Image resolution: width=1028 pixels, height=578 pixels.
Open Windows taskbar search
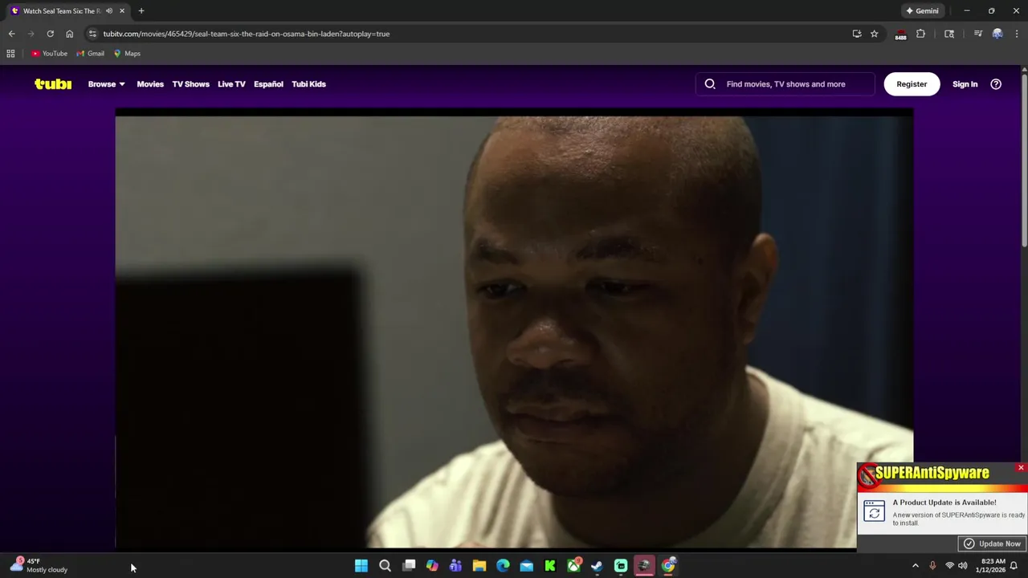[x=385, y=566]
